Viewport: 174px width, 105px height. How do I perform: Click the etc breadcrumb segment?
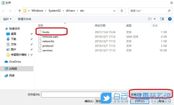pos(82,11)
